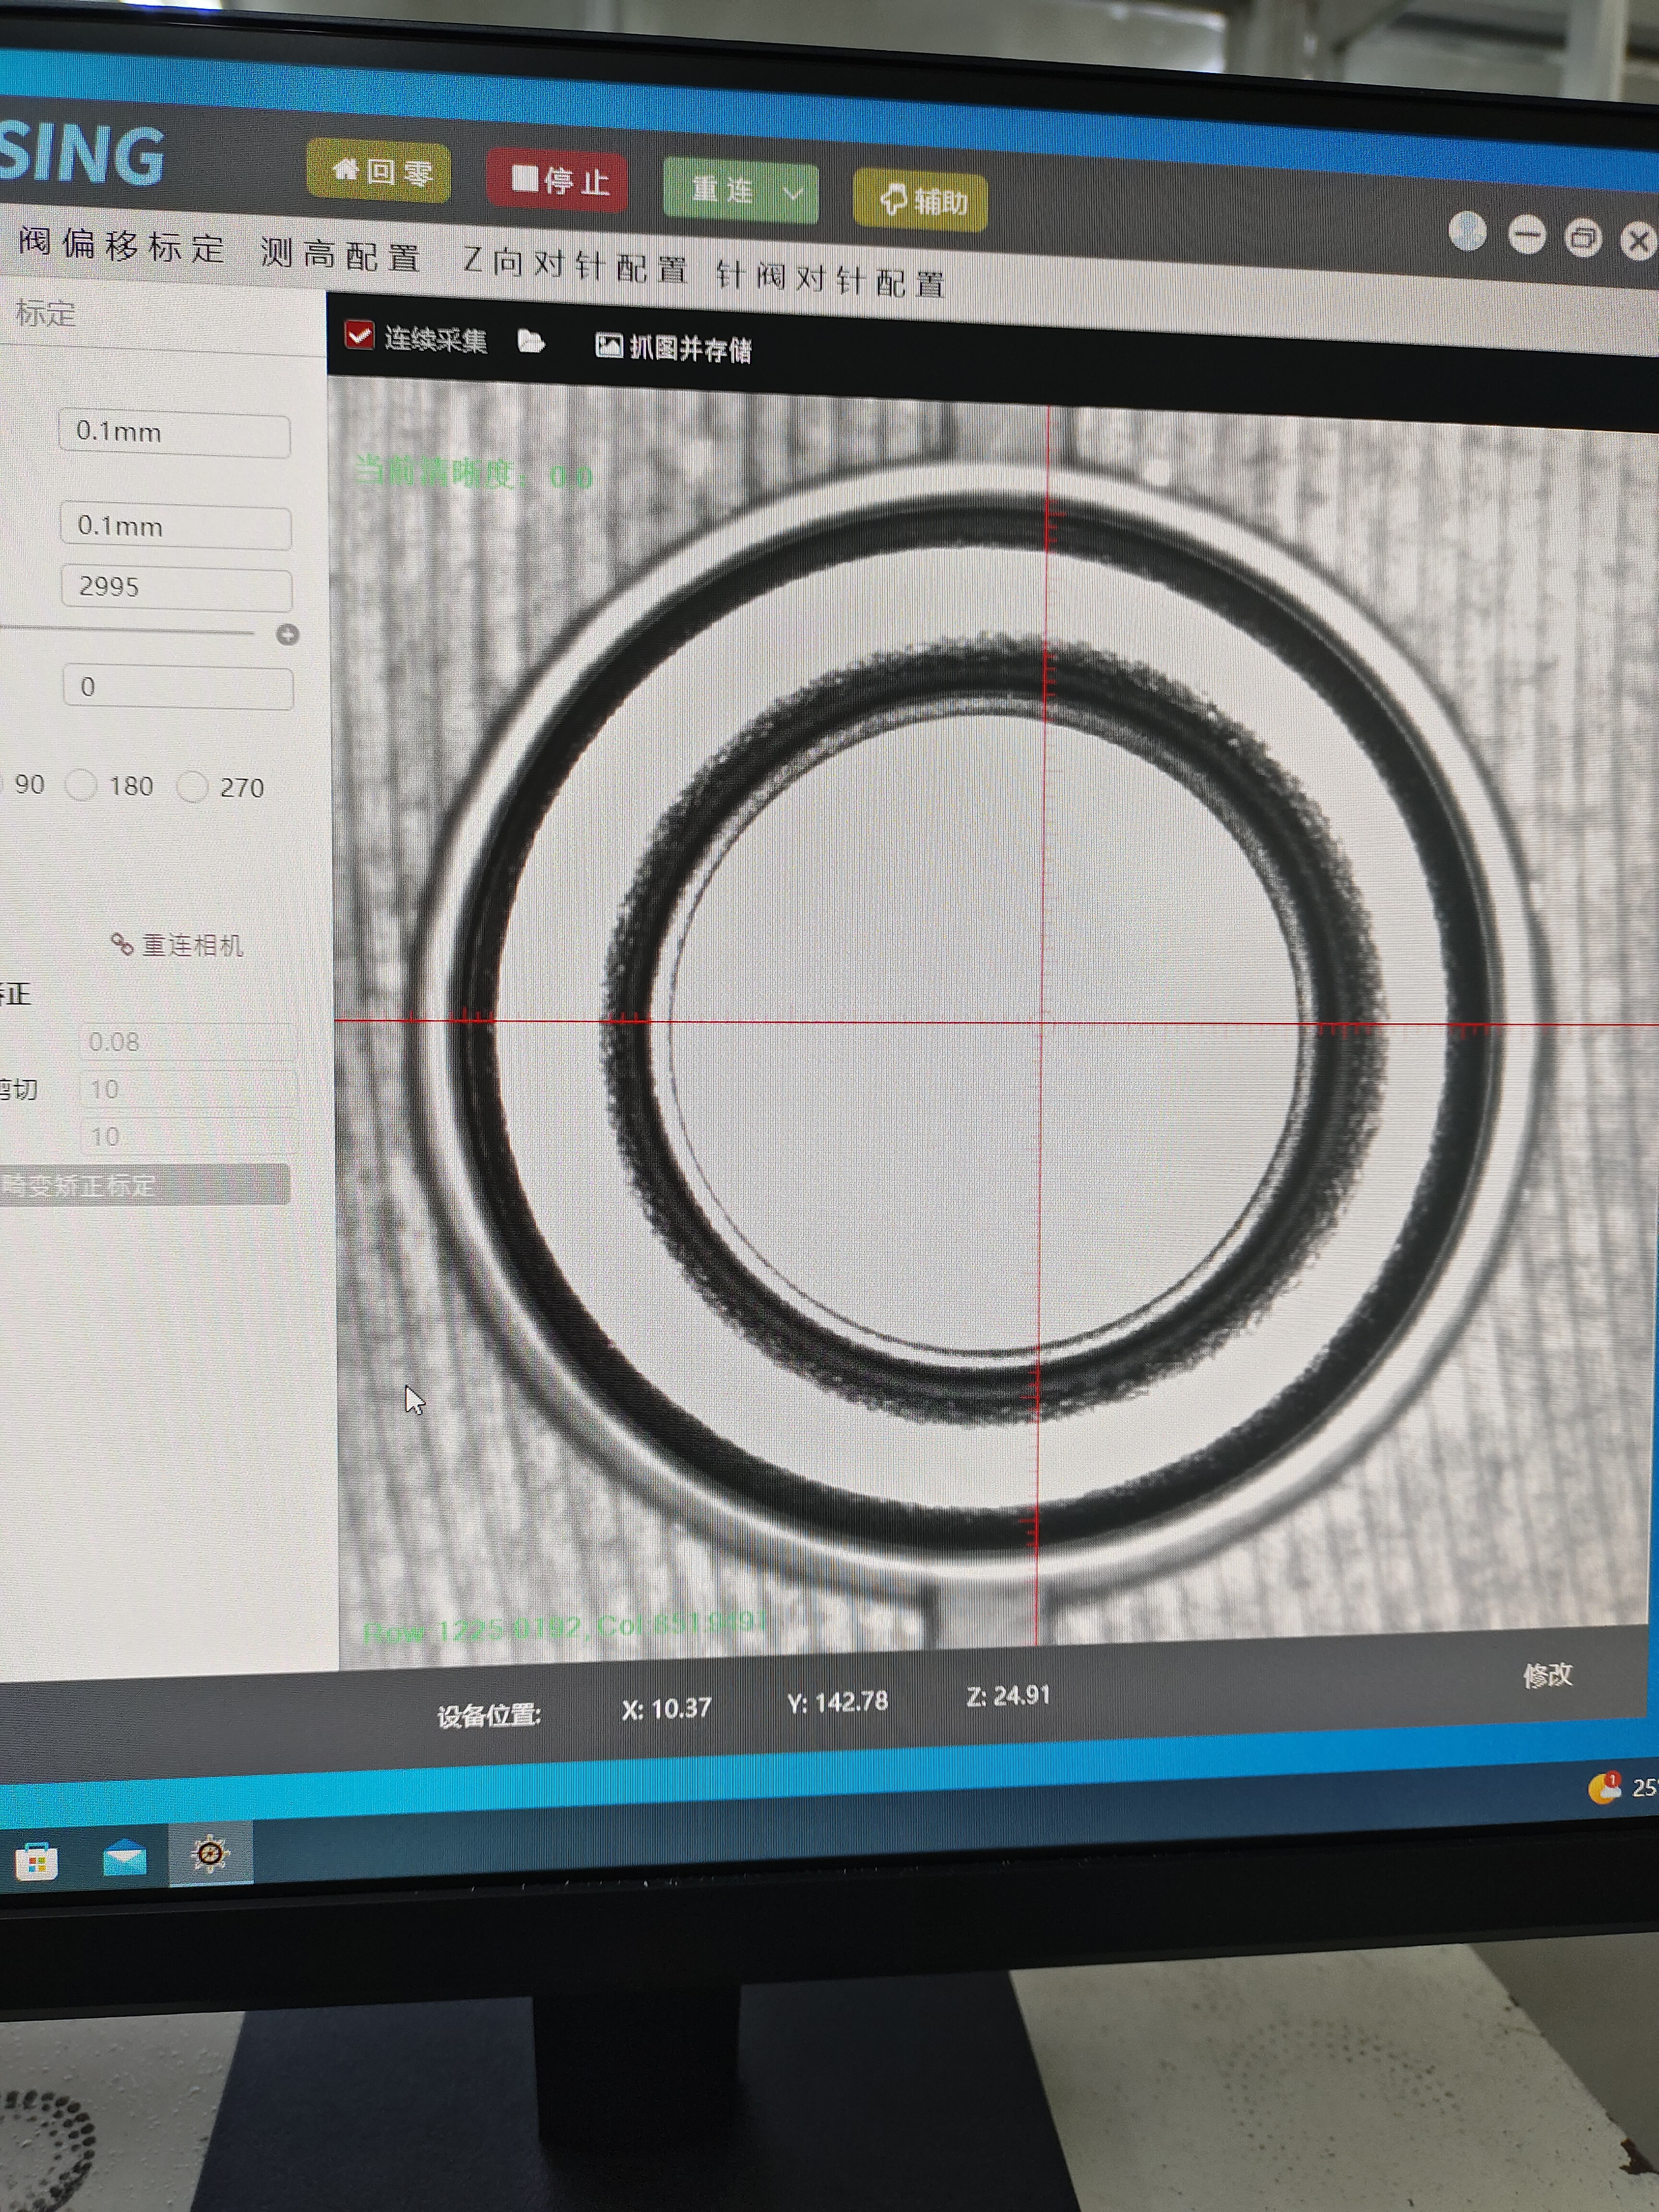Click the weather icon in system tray
Viewport: 1659px width, 2212px height.
point(1604,1787)
